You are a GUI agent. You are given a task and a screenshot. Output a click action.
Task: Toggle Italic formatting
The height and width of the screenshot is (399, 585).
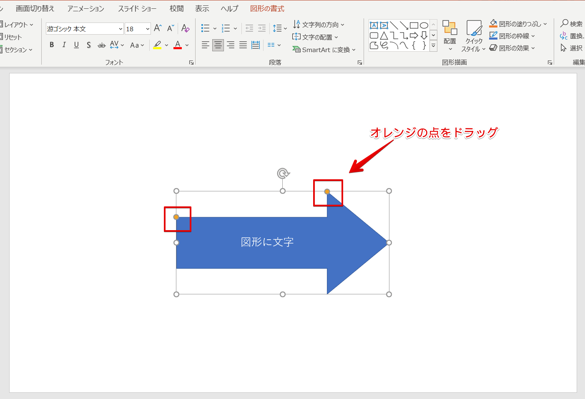pyautogui.click(x=64, y=45)
